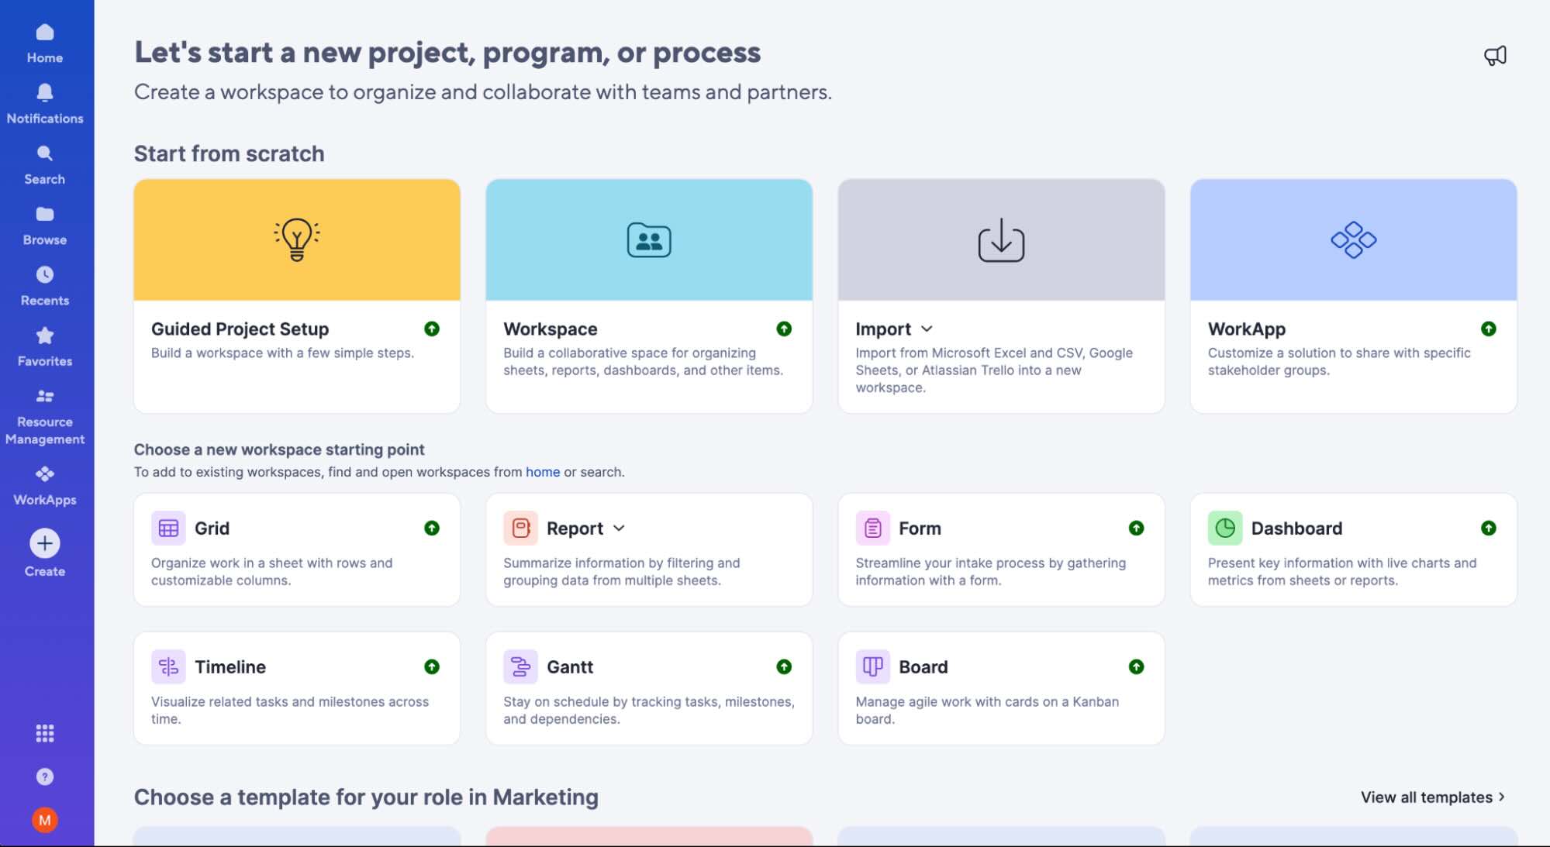Open the Help question mark icon
Viewport: 1550px width, 847px height.
pos(45,776)
